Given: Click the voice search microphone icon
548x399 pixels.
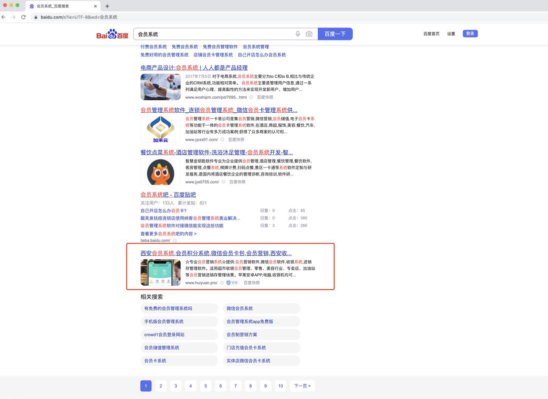Looking at the screenshot, I should coord(298,34).
